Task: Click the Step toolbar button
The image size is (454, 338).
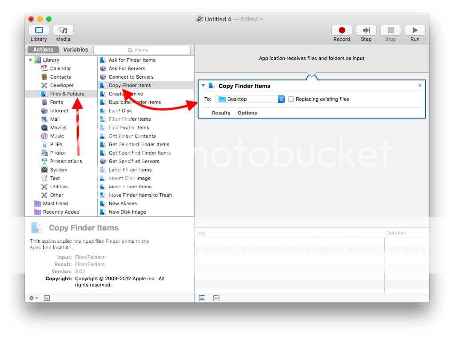Action: [x=366, y=30]
